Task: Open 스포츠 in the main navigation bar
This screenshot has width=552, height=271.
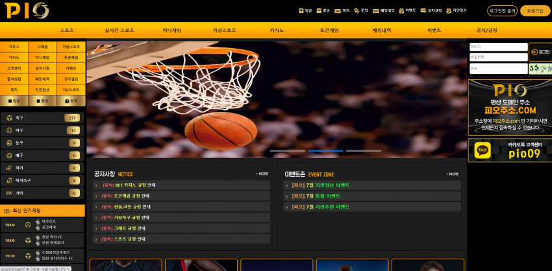Action: pos(67,31)
